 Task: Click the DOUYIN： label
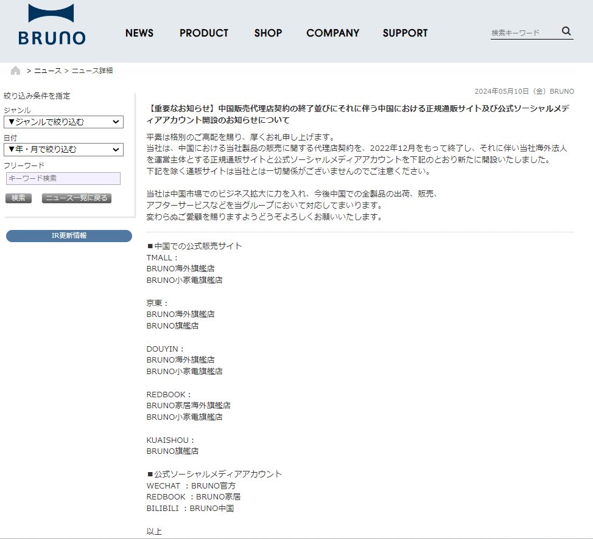165,349
